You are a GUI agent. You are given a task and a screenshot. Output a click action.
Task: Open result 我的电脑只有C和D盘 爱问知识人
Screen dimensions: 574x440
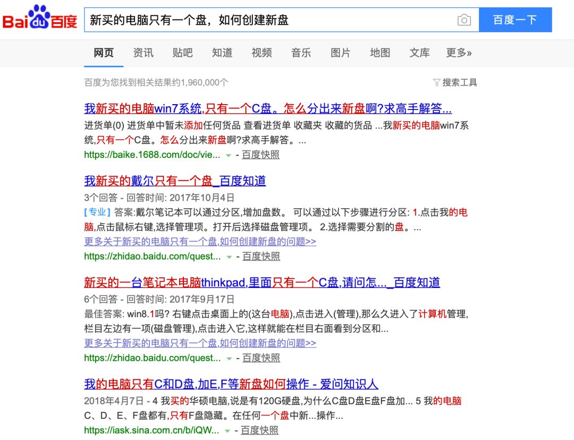point(231,384)
